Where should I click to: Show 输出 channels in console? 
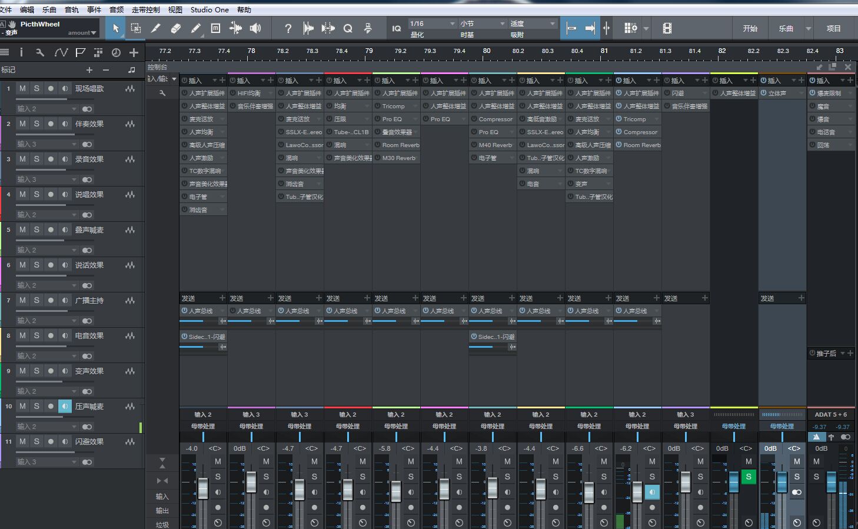pyautogui.click(x=162, y=511)
